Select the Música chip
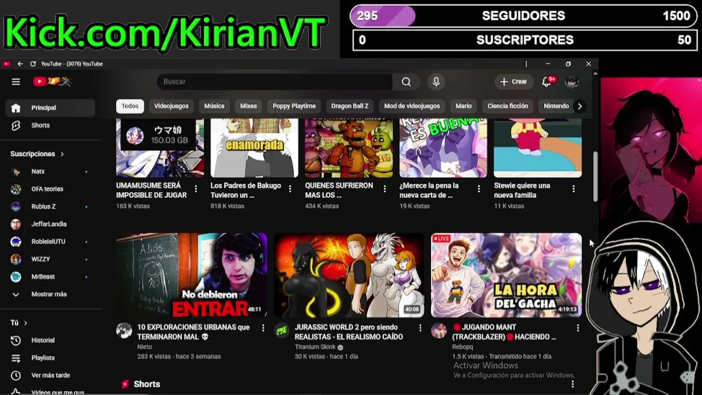 tap(214, 106)
